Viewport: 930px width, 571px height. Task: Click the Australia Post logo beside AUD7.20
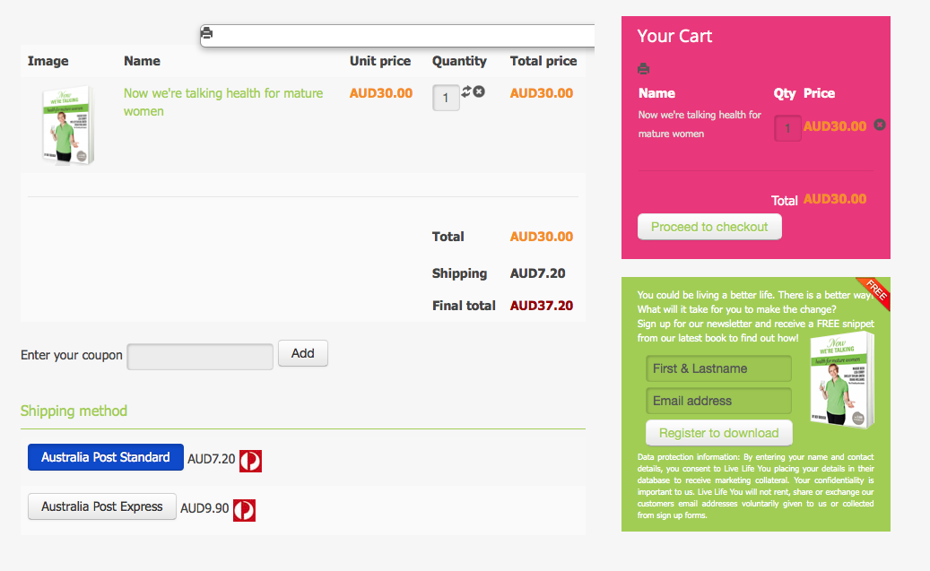click(x=251, y=460)
